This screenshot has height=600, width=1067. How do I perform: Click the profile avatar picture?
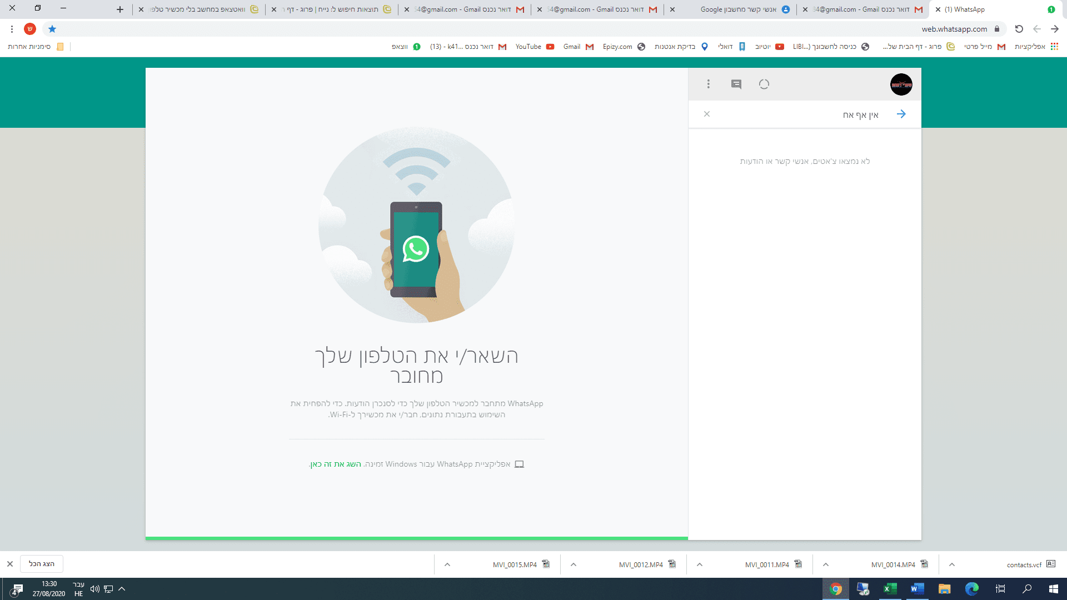point(901,84)
